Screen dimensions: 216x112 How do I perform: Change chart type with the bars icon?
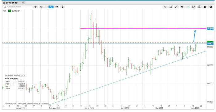click(x=165, y=7)
